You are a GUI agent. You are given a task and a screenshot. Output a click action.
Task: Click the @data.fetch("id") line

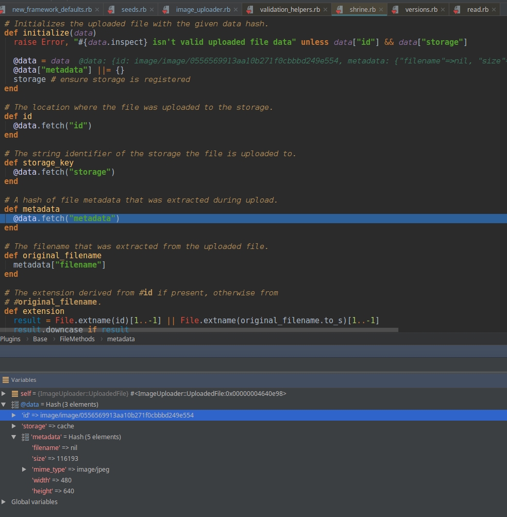coord(53,126)
